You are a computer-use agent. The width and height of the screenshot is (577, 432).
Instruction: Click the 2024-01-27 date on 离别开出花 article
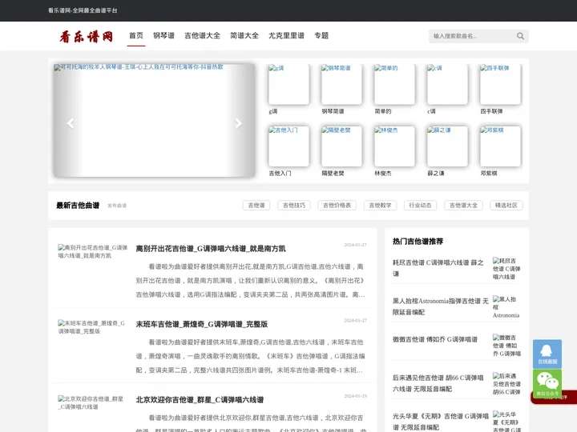click(355, 245)
